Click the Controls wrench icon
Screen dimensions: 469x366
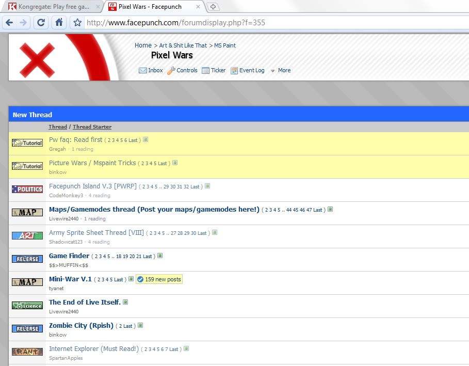tap(171, 71)
